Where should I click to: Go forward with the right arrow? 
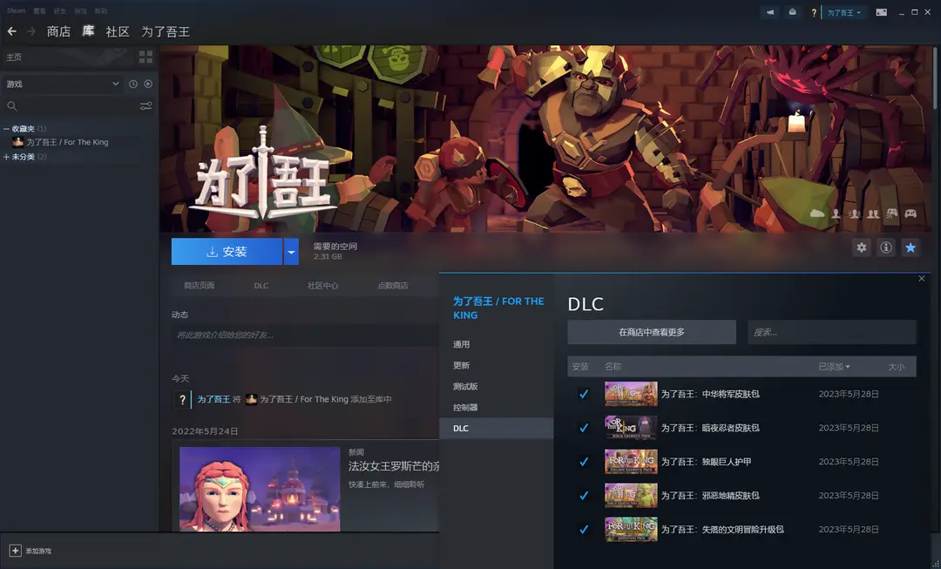(x=31, y=31)
